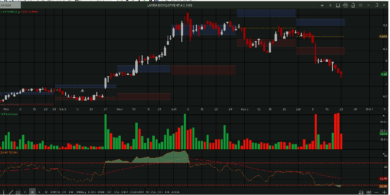Click the quote bubble icon in title bar
390x195 pixels.
point(345,5)
